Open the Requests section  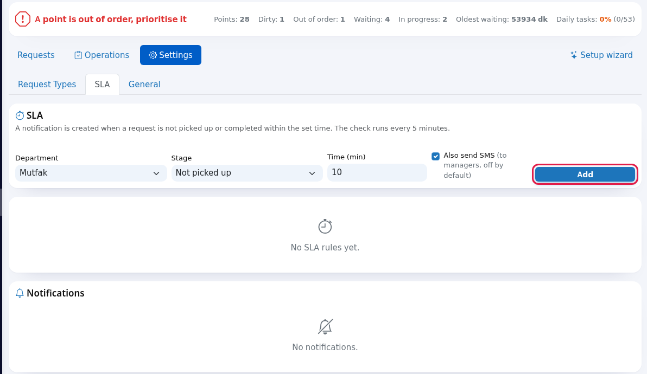tap(36, 55)
